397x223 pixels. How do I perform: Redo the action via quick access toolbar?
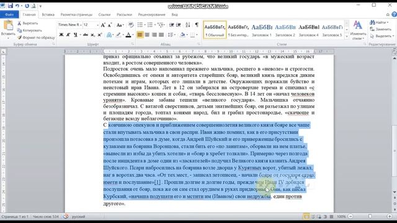tap(27, 6)
